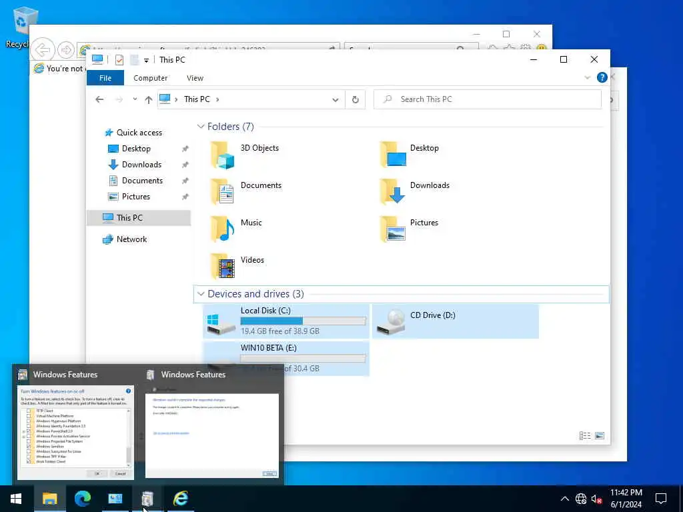Click the New folder quick access toolbar icon

[x=135, y=59]
